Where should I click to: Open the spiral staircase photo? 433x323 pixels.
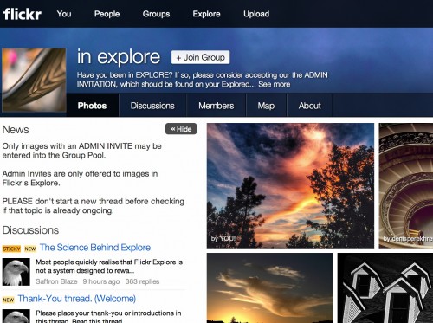pyautogui.click(x=406, y=185)
